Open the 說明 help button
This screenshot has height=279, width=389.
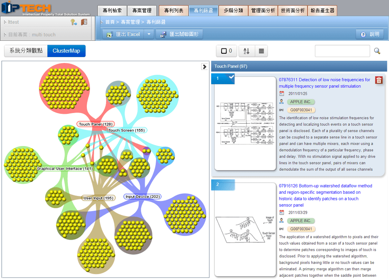[370, 34]
